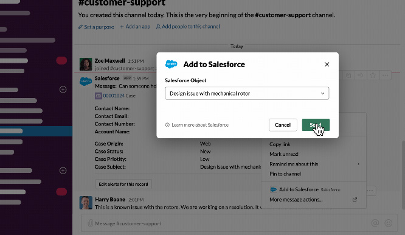Click Salesforce app avatar in message list
The height and width of the screenshot is (235, 405).
coord(86,82)
